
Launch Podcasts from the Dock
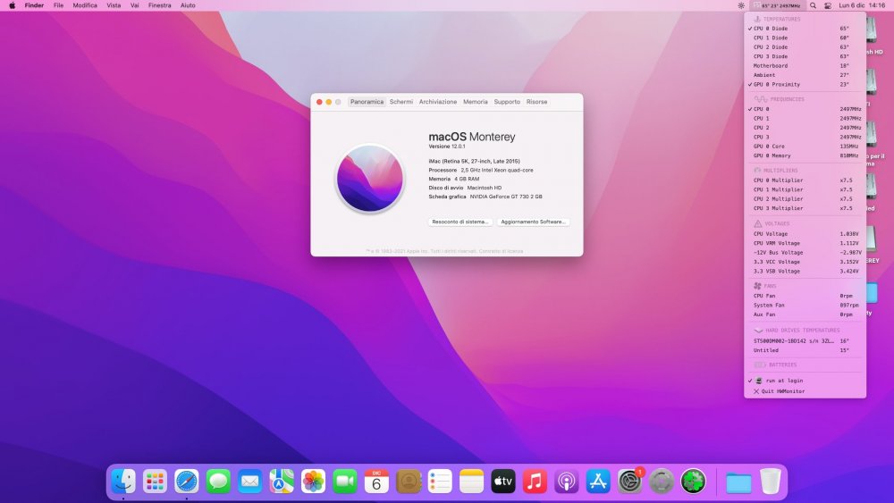(x=566, y=482)
